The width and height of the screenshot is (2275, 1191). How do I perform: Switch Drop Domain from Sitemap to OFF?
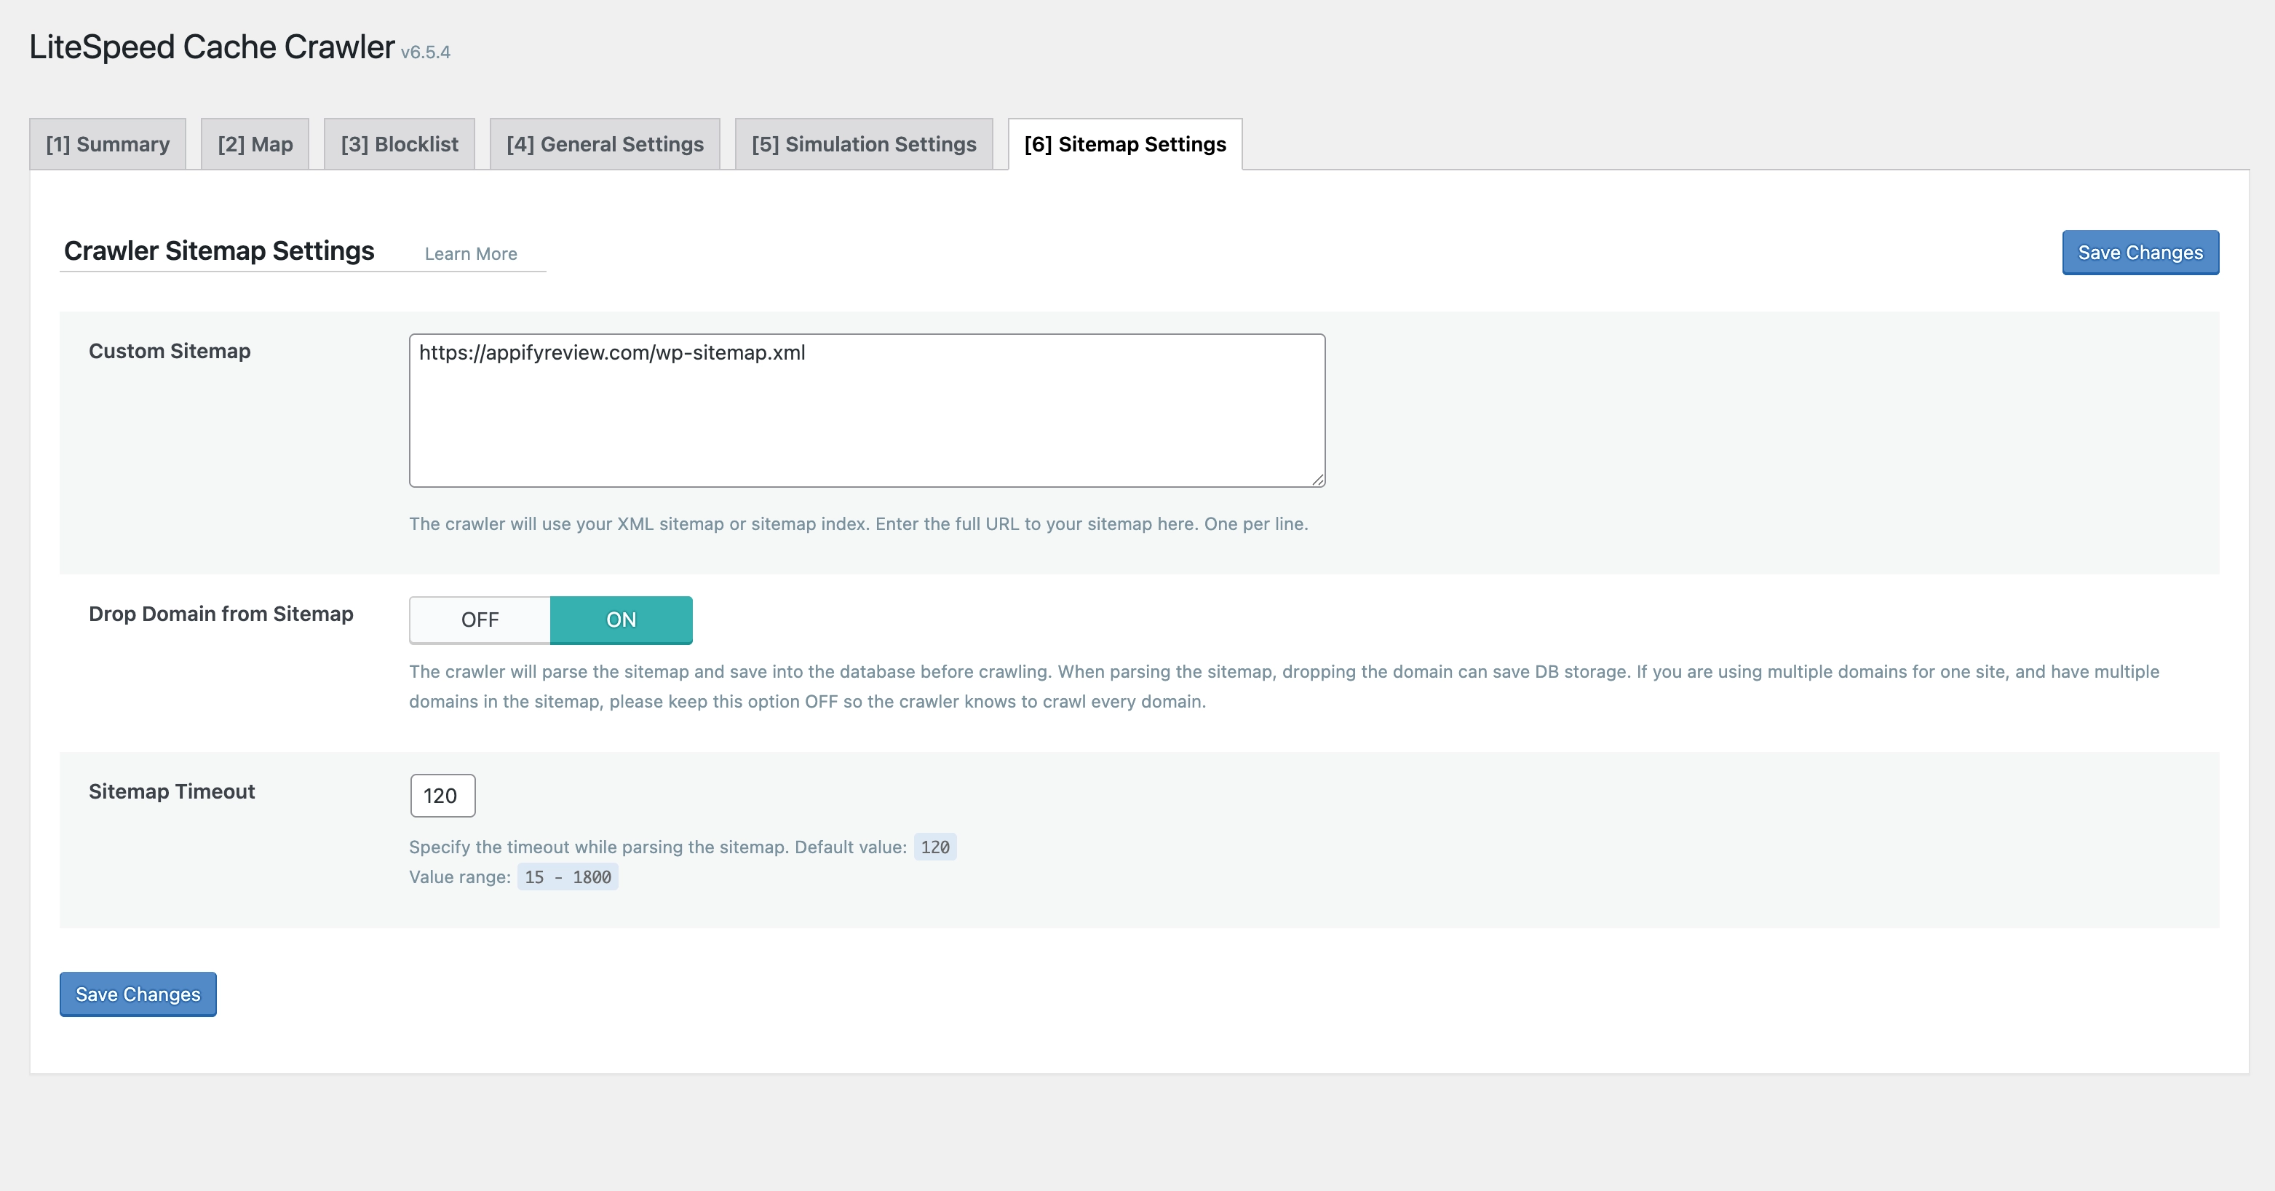click(x=480, y=620)
